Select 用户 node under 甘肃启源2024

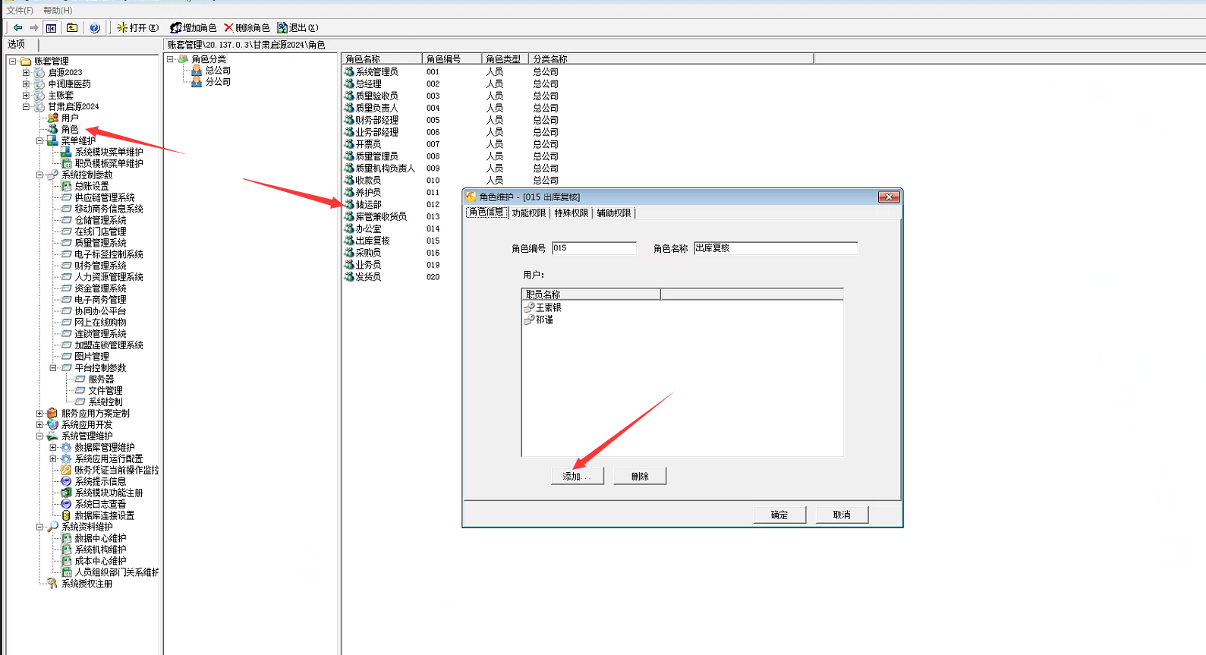point(69,118)
